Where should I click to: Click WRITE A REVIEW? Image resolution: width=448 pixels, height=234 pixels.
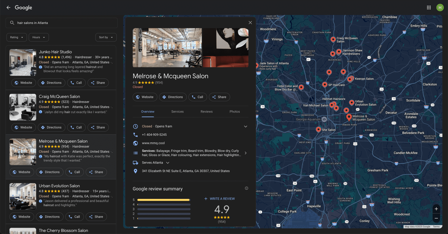[219, 199]
